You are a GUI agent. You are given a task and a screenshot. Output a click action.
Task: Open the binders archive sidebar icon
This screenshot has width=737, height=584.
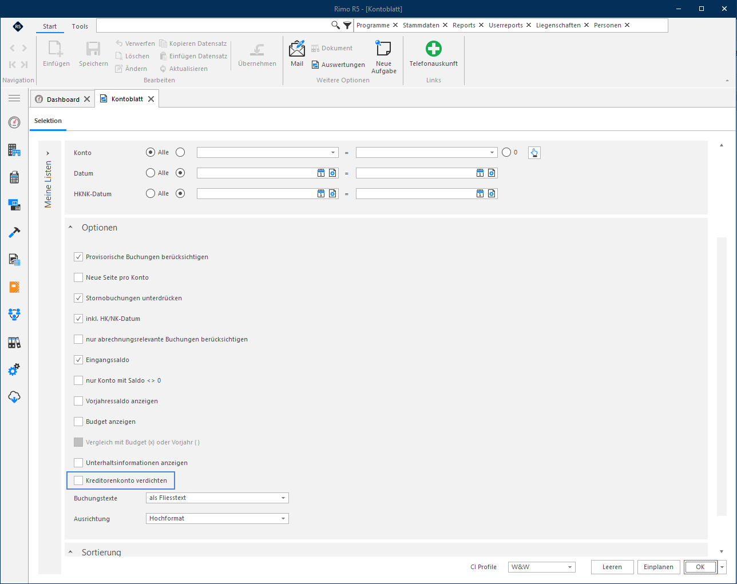point(14,342)
